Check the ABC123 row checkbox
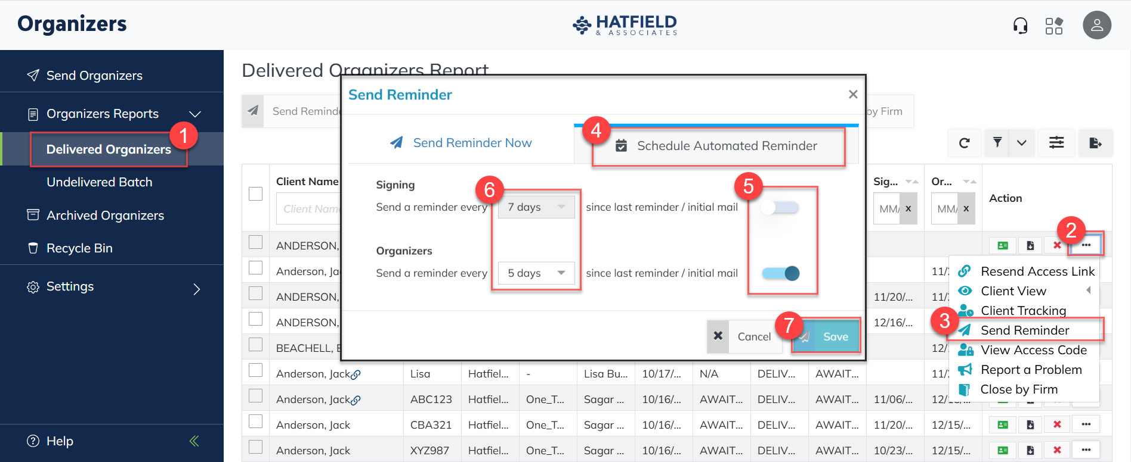The width and height of the screenshot is (1131, 462). [x=255, y=396]
